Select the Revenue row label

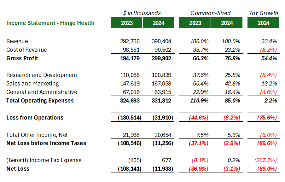[x=17, y=41]
